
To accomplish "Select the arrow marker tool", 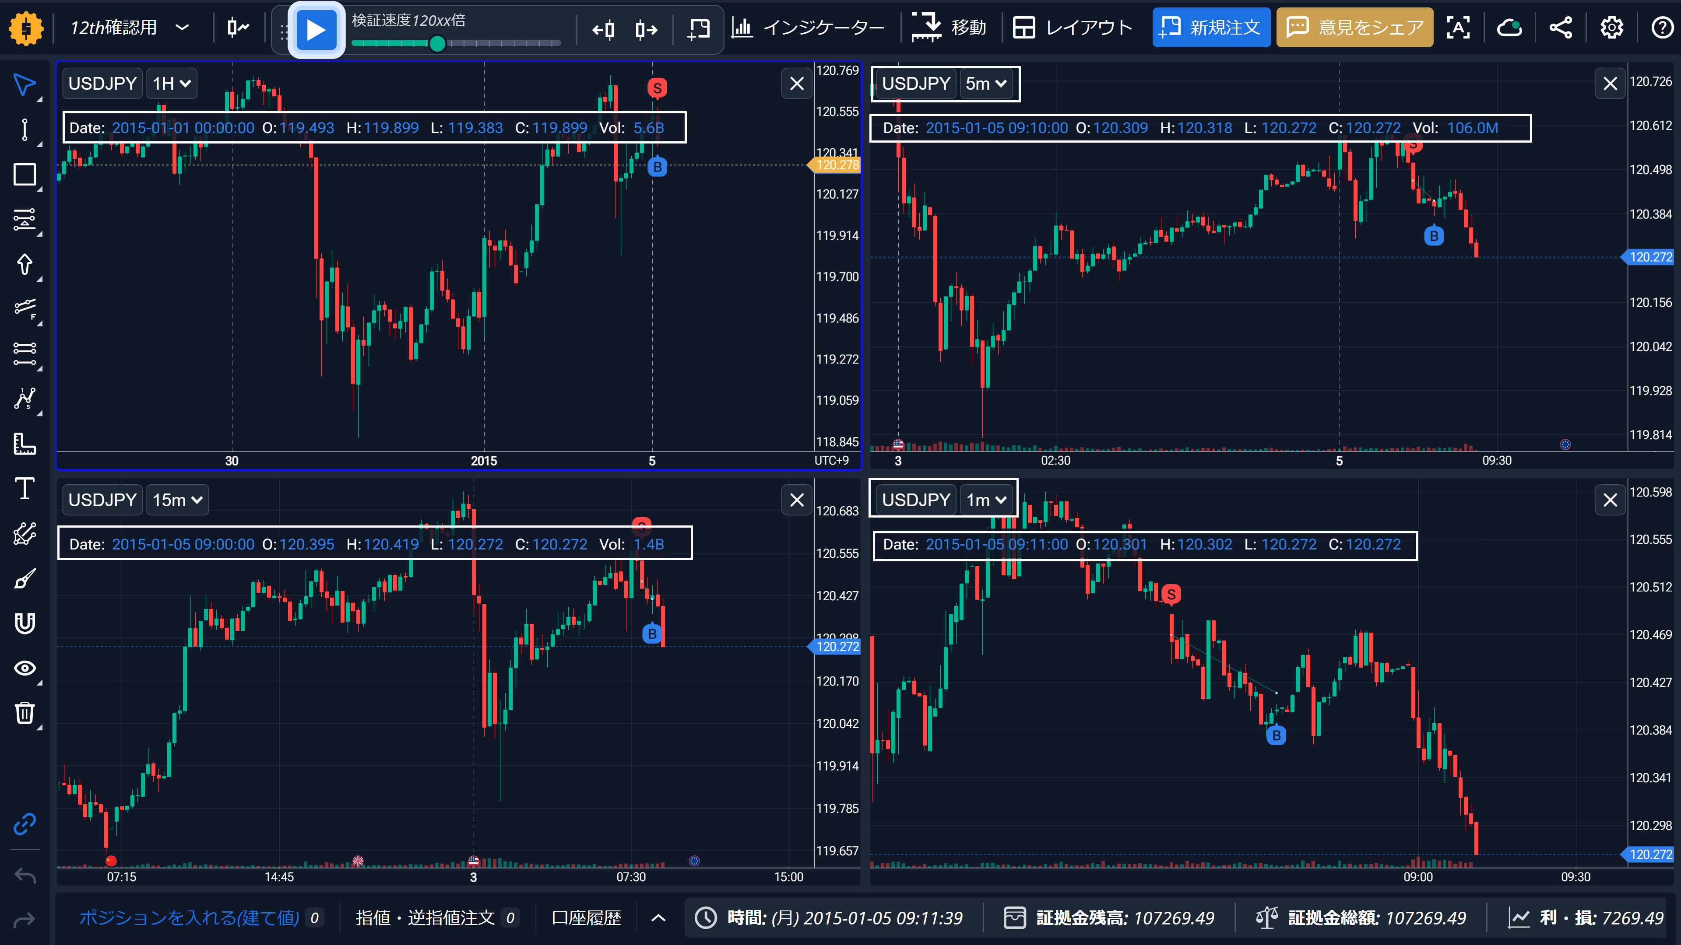I will [25, 264].
